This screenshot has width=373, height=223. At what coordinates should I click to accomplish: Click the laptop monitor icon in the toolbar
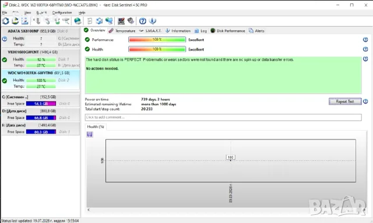121,21
